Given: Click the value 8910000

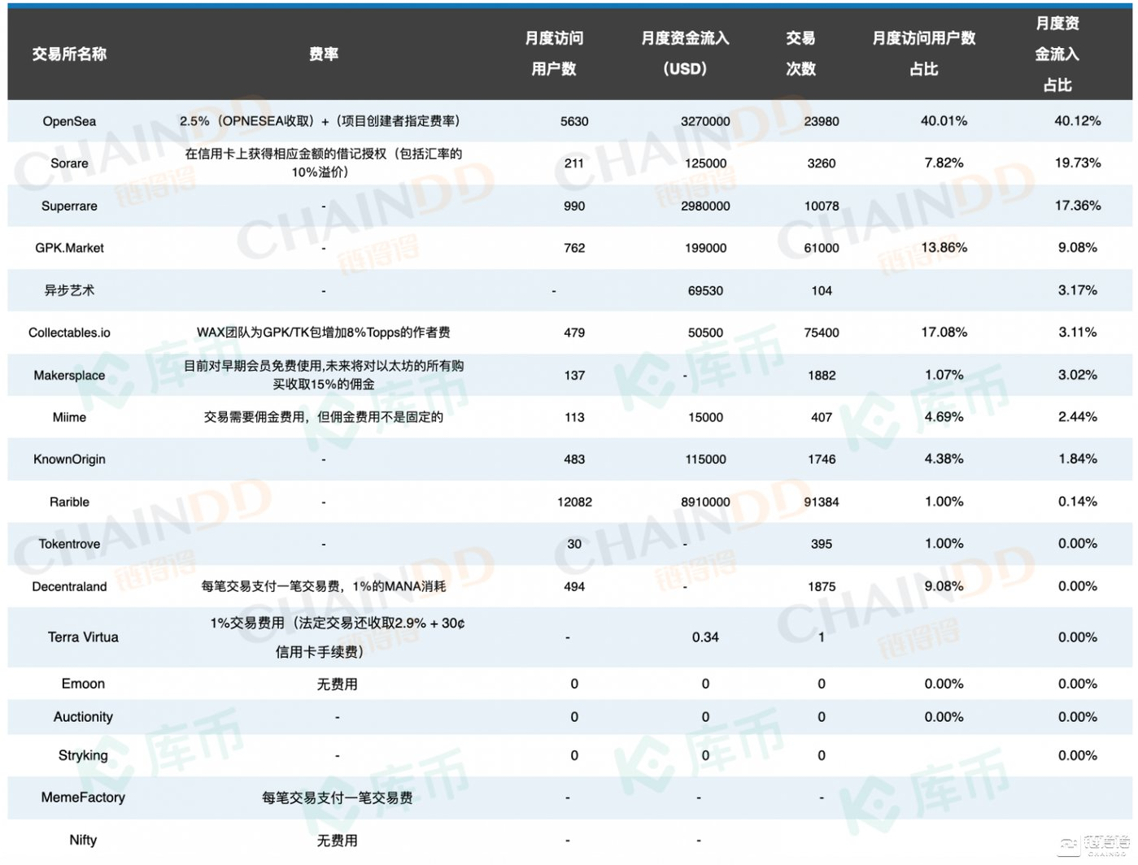Looking at the screenshot, I should (x=705, y=502).
